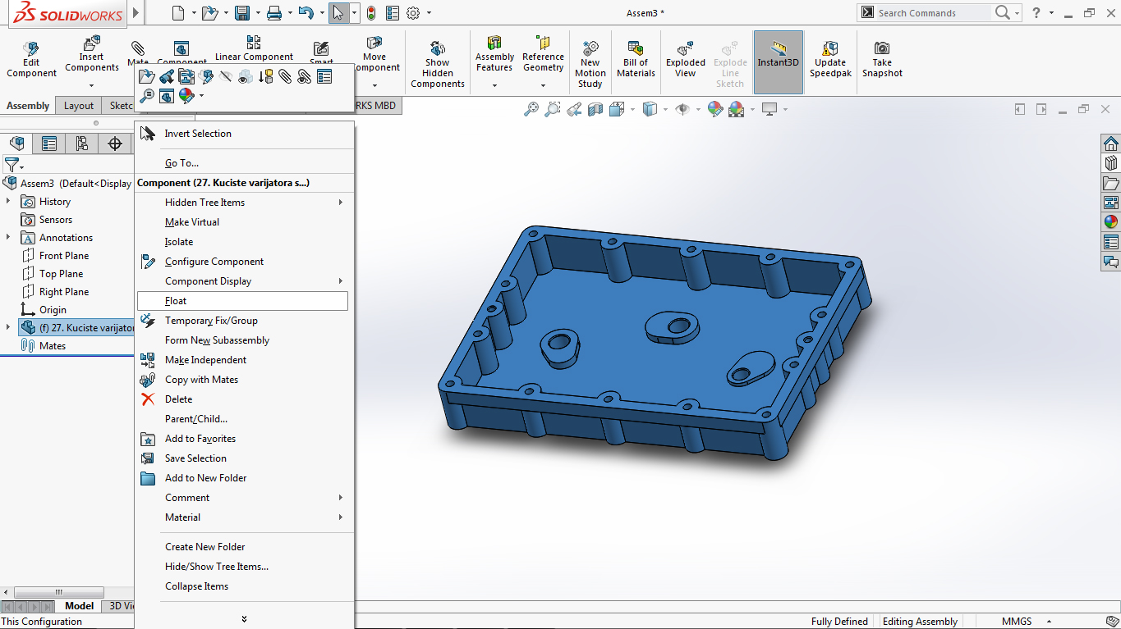
Task: Click the Undo arrow icon
Action: tap(306, 12)
